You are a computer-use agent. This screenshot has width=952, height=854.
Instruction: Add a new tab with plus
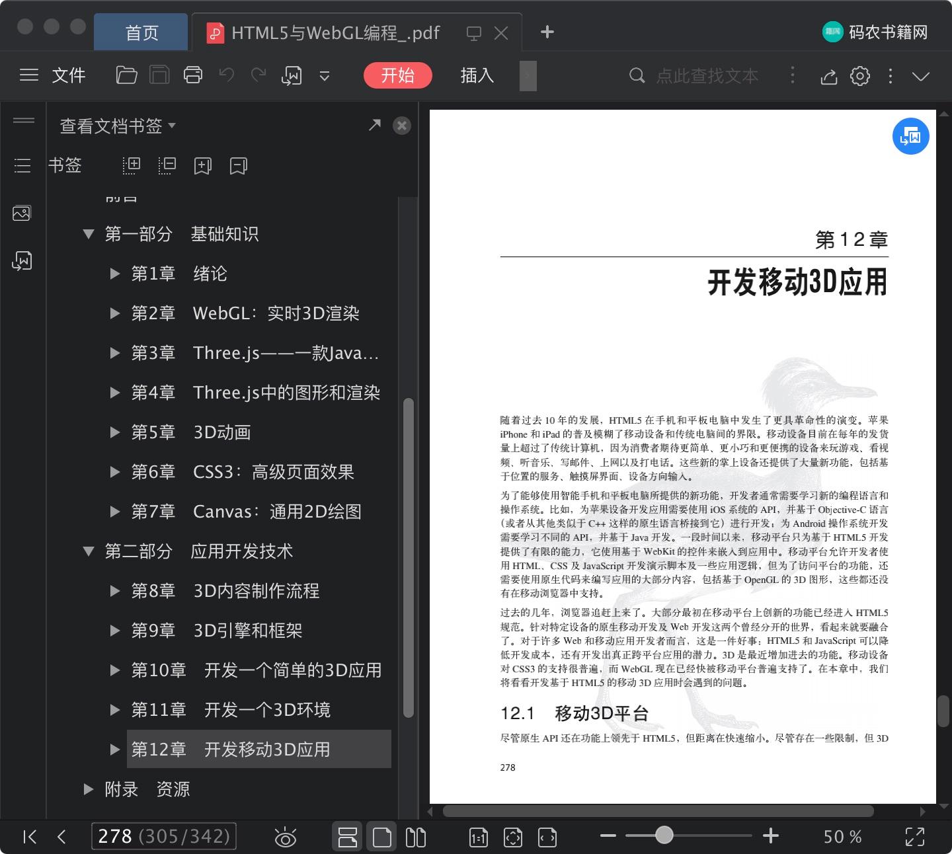[x=547, y=32]
